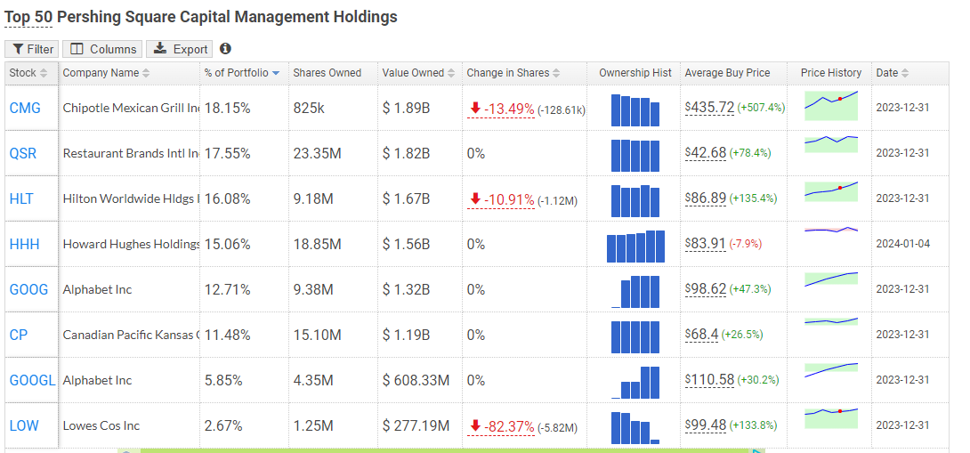
Task: Click the Ownership Hist column header
Action: (635, 73)
